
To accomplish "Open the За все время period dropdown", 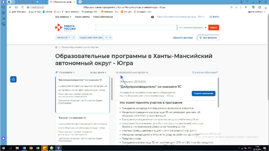I will 98,73.
